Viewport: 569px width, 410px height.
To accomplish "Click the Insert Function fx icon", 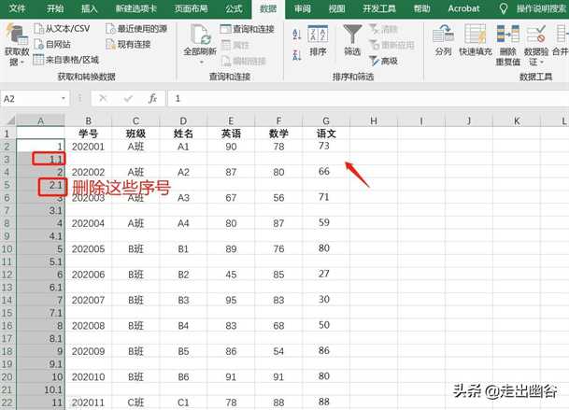I will (x=151, y=98).
